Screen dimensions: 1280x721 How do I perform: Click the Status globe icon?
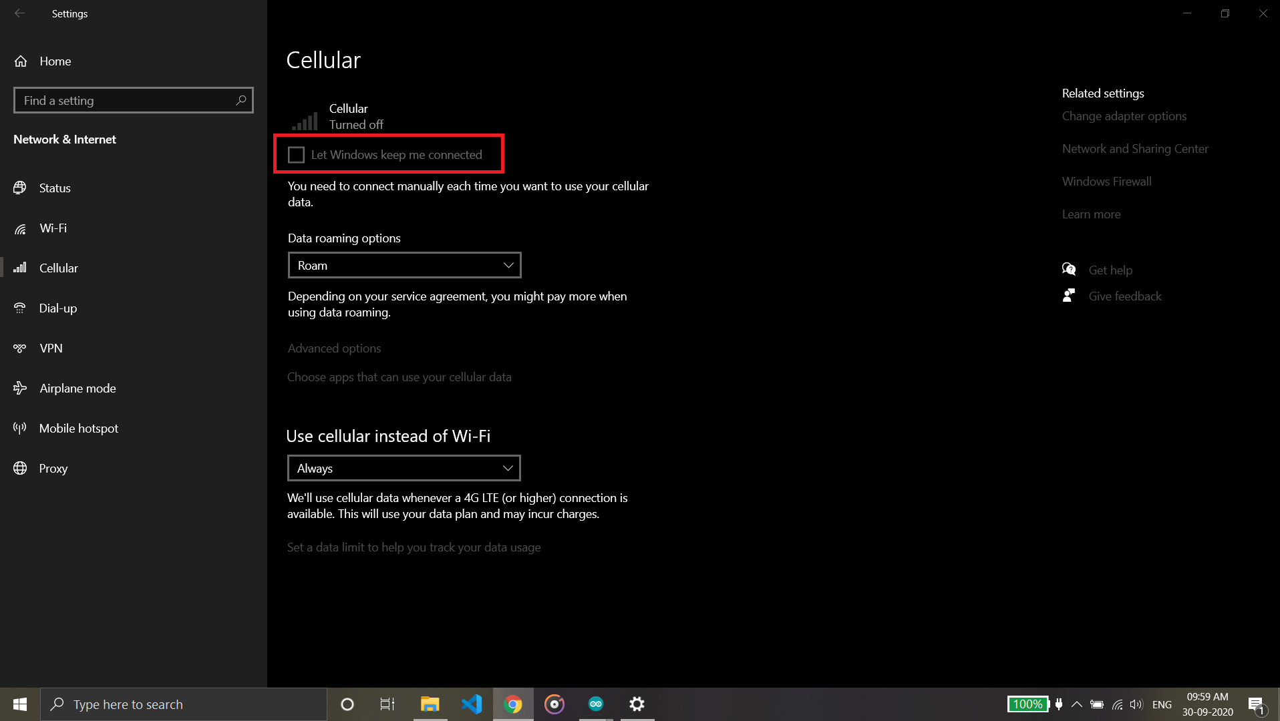click(x=20, y=188)
